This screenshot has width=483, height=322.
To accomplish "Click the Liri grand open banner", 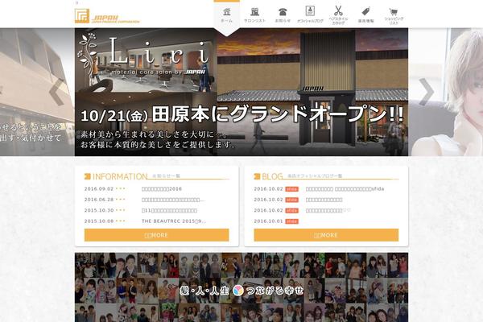I will click(x=242, y=92).
